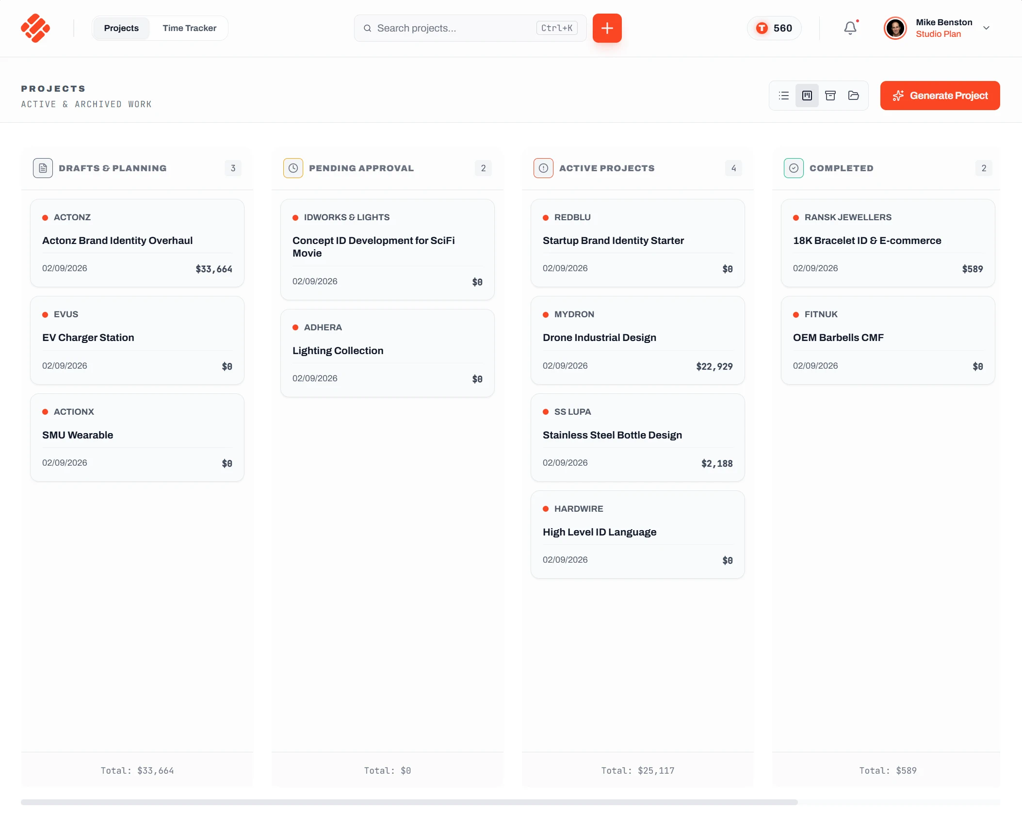Click the Completed checkmark icon
Viewport: 1022px width, 827px height.
point(794,168)
